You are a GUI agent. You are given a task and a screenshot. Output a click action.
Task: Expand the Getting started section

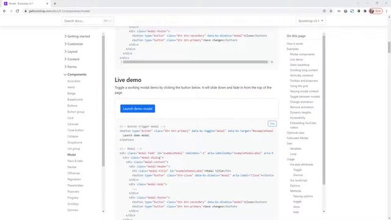(x=77, y=37)
